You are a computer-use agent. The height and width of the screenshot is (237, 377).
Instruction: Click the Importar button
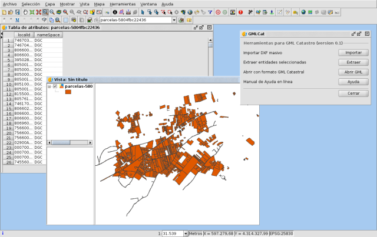tap(353, 52)
